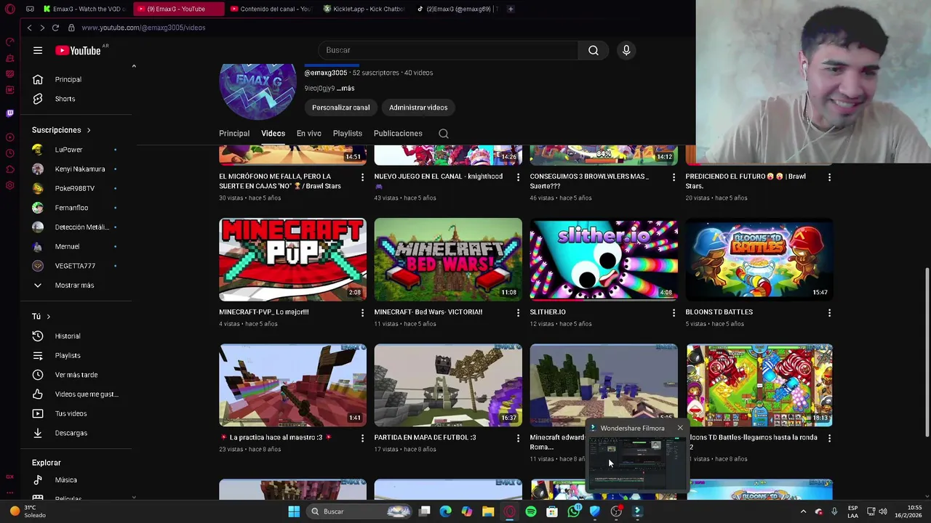The width and height of the screenshot is (931, 523).
Task: Click the search magnifier button
Action: point(594,50)
